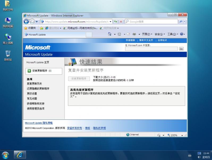Click the Refresh page icon
Viewport: 212px width, 160px height.
click(x=116, y=22)
